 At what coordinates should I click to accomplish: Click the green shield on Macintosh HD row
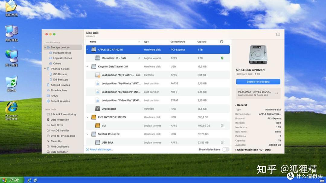222,58
